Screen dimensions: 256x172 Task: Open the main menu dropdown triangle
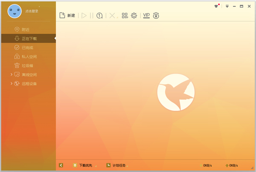point(227,6)
